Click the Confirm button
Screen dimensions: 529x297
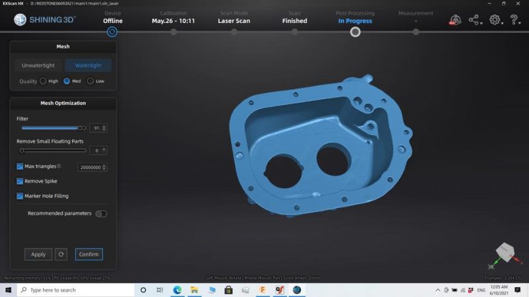(89, 254)
